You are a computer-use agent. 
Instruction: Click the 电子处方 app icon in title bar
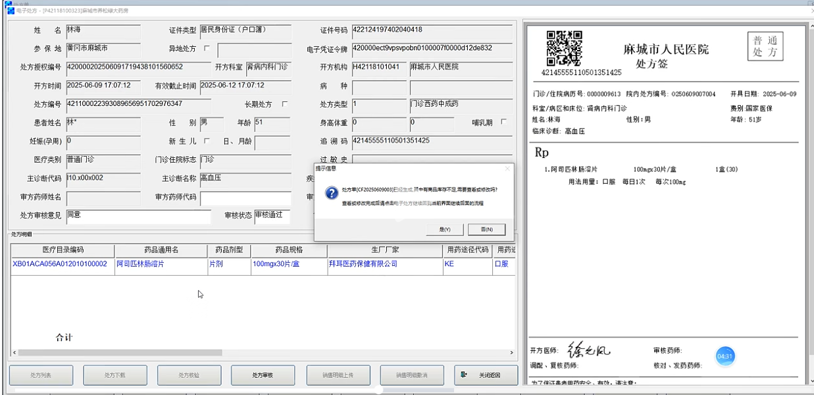9,10
